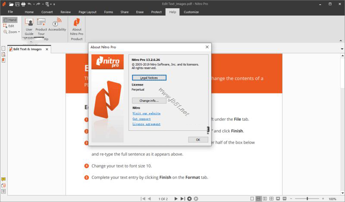Click the zoom out minus button
Screen dimensions: 345x202
coord(291,199)
